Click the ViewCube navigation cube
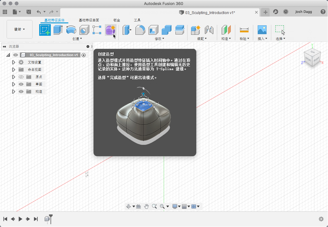Screen dimensions: 328x227 coord(312,57)
